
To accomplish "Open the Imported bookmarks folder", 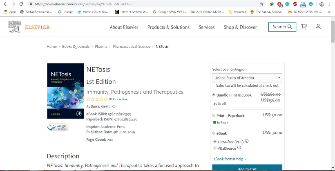I will pyautogui.click(x=237, y=12).
